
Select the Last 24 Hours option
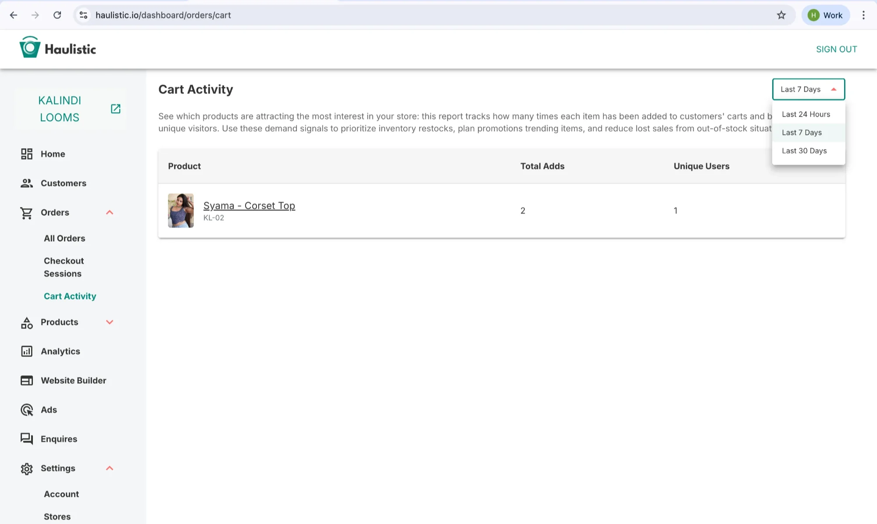[x=806, y=114]
